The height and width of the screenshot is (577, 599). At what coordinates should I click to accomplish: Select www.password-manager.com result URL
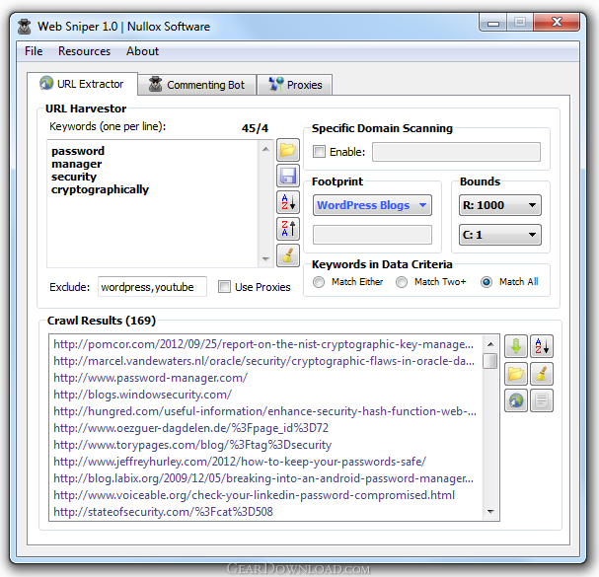point(151,378)
